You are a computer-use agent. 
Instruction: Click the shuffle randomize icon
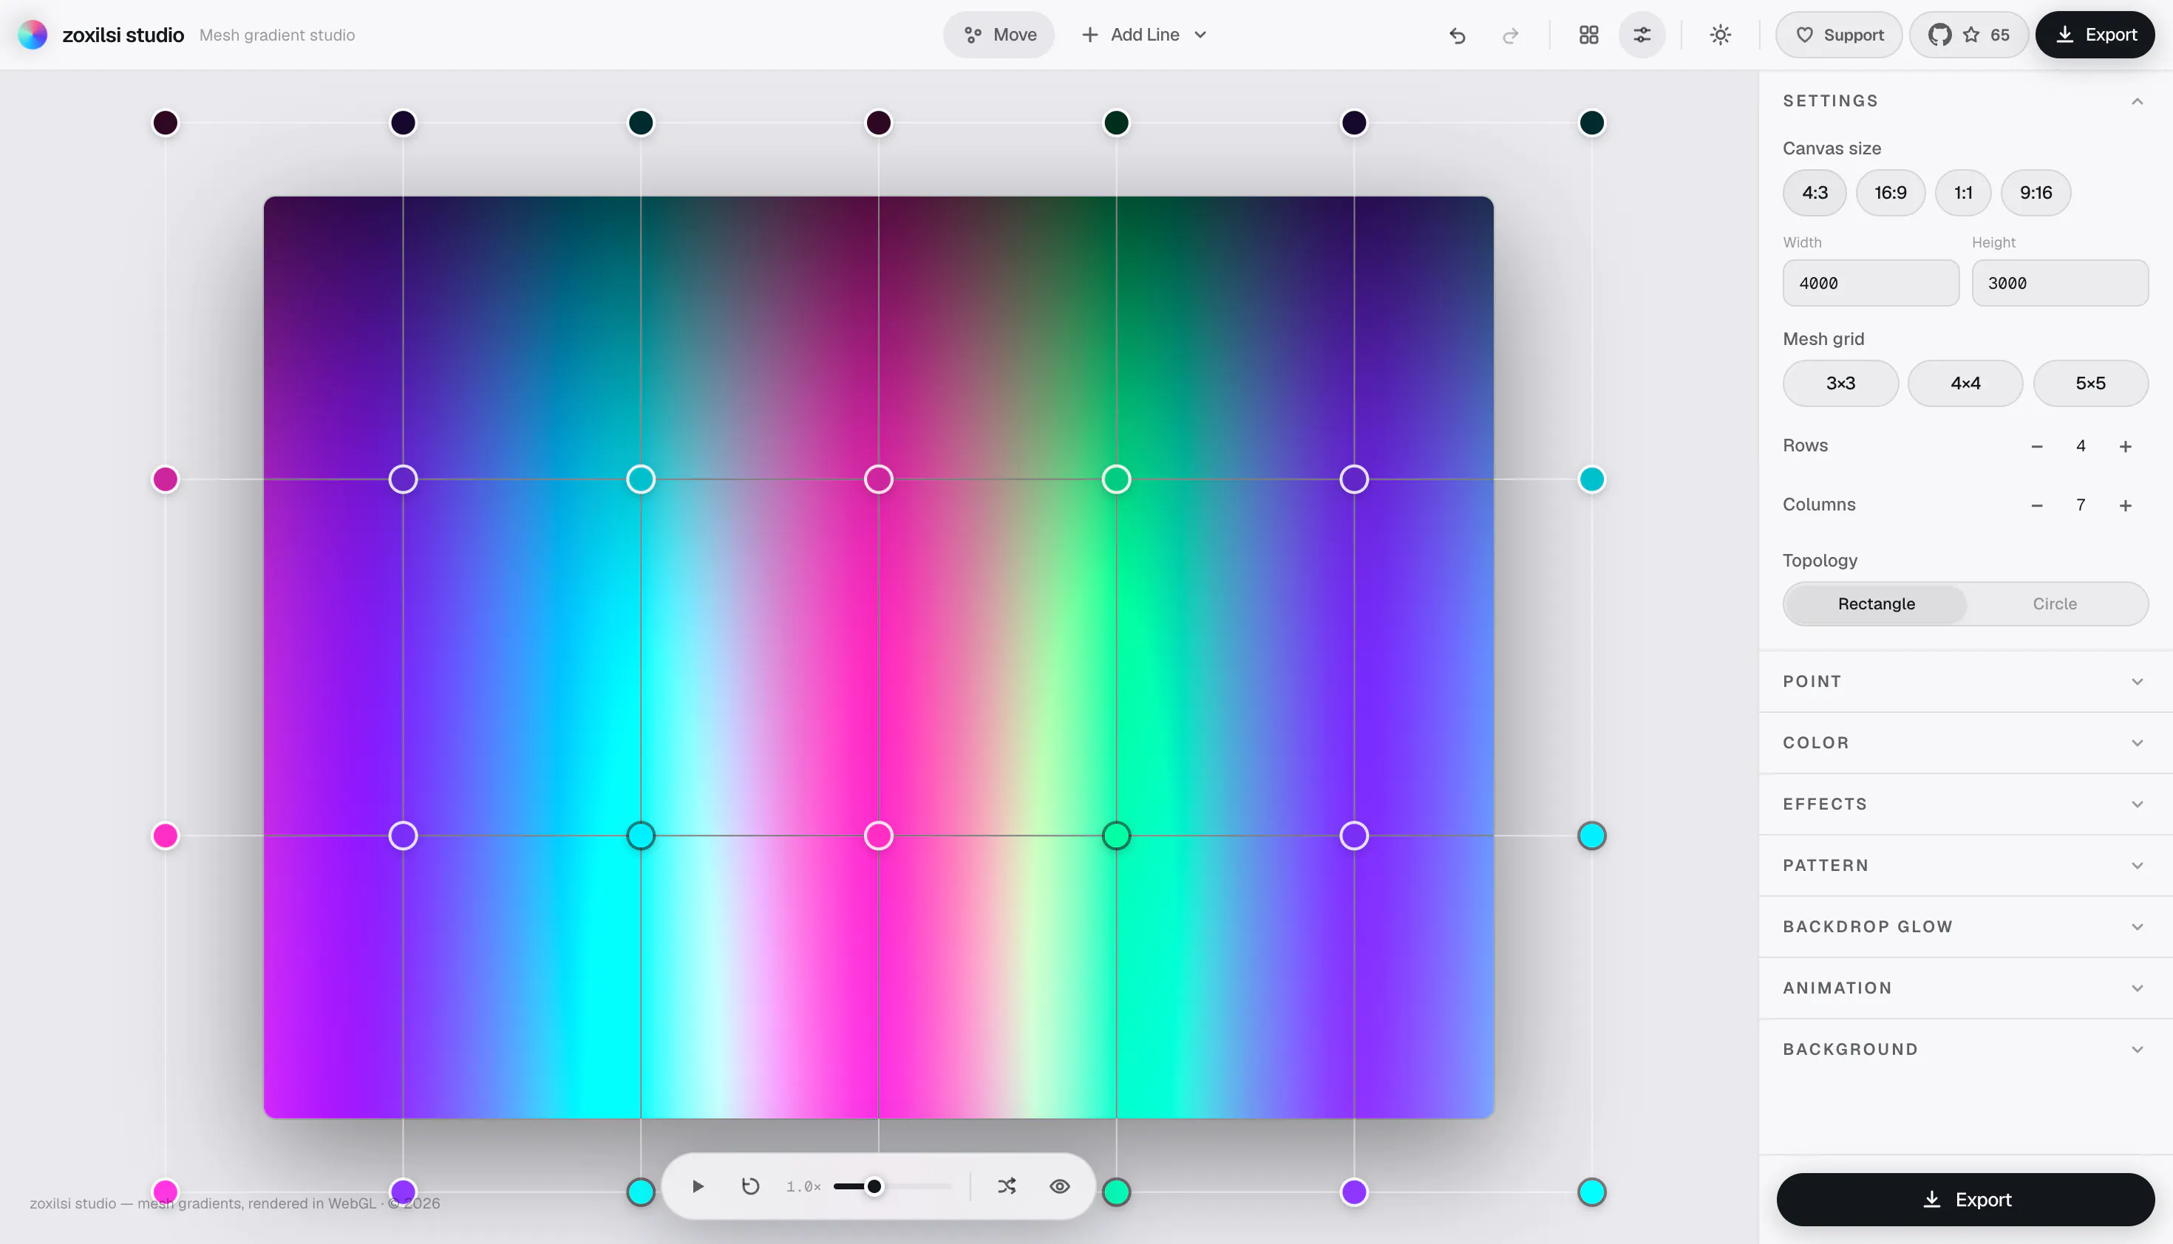(x=1007, y=1187)
